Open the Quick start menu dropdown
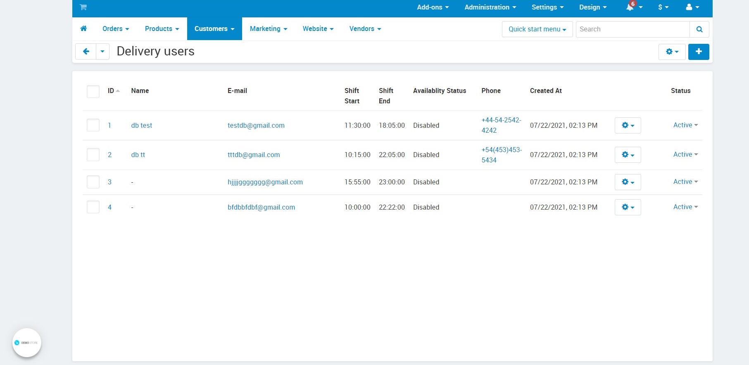 click(537, 29)
